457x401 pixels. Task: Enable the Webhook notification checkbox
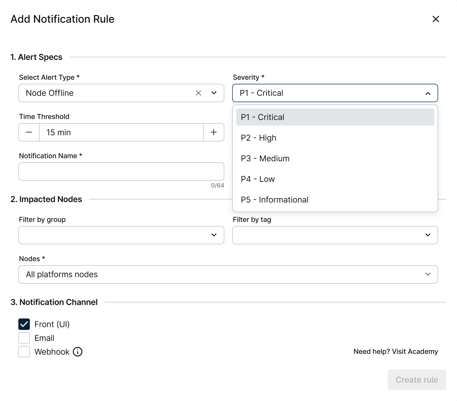[x=24, y=352]
